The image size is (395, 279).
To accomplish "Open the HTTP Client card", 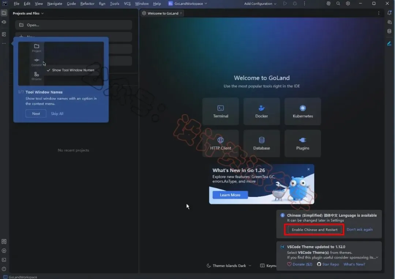I will pyautogui.click(x=221, y=143).
